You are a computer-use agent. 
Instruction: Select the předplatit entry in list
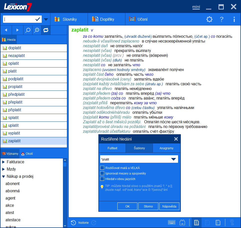click(16, 94)
